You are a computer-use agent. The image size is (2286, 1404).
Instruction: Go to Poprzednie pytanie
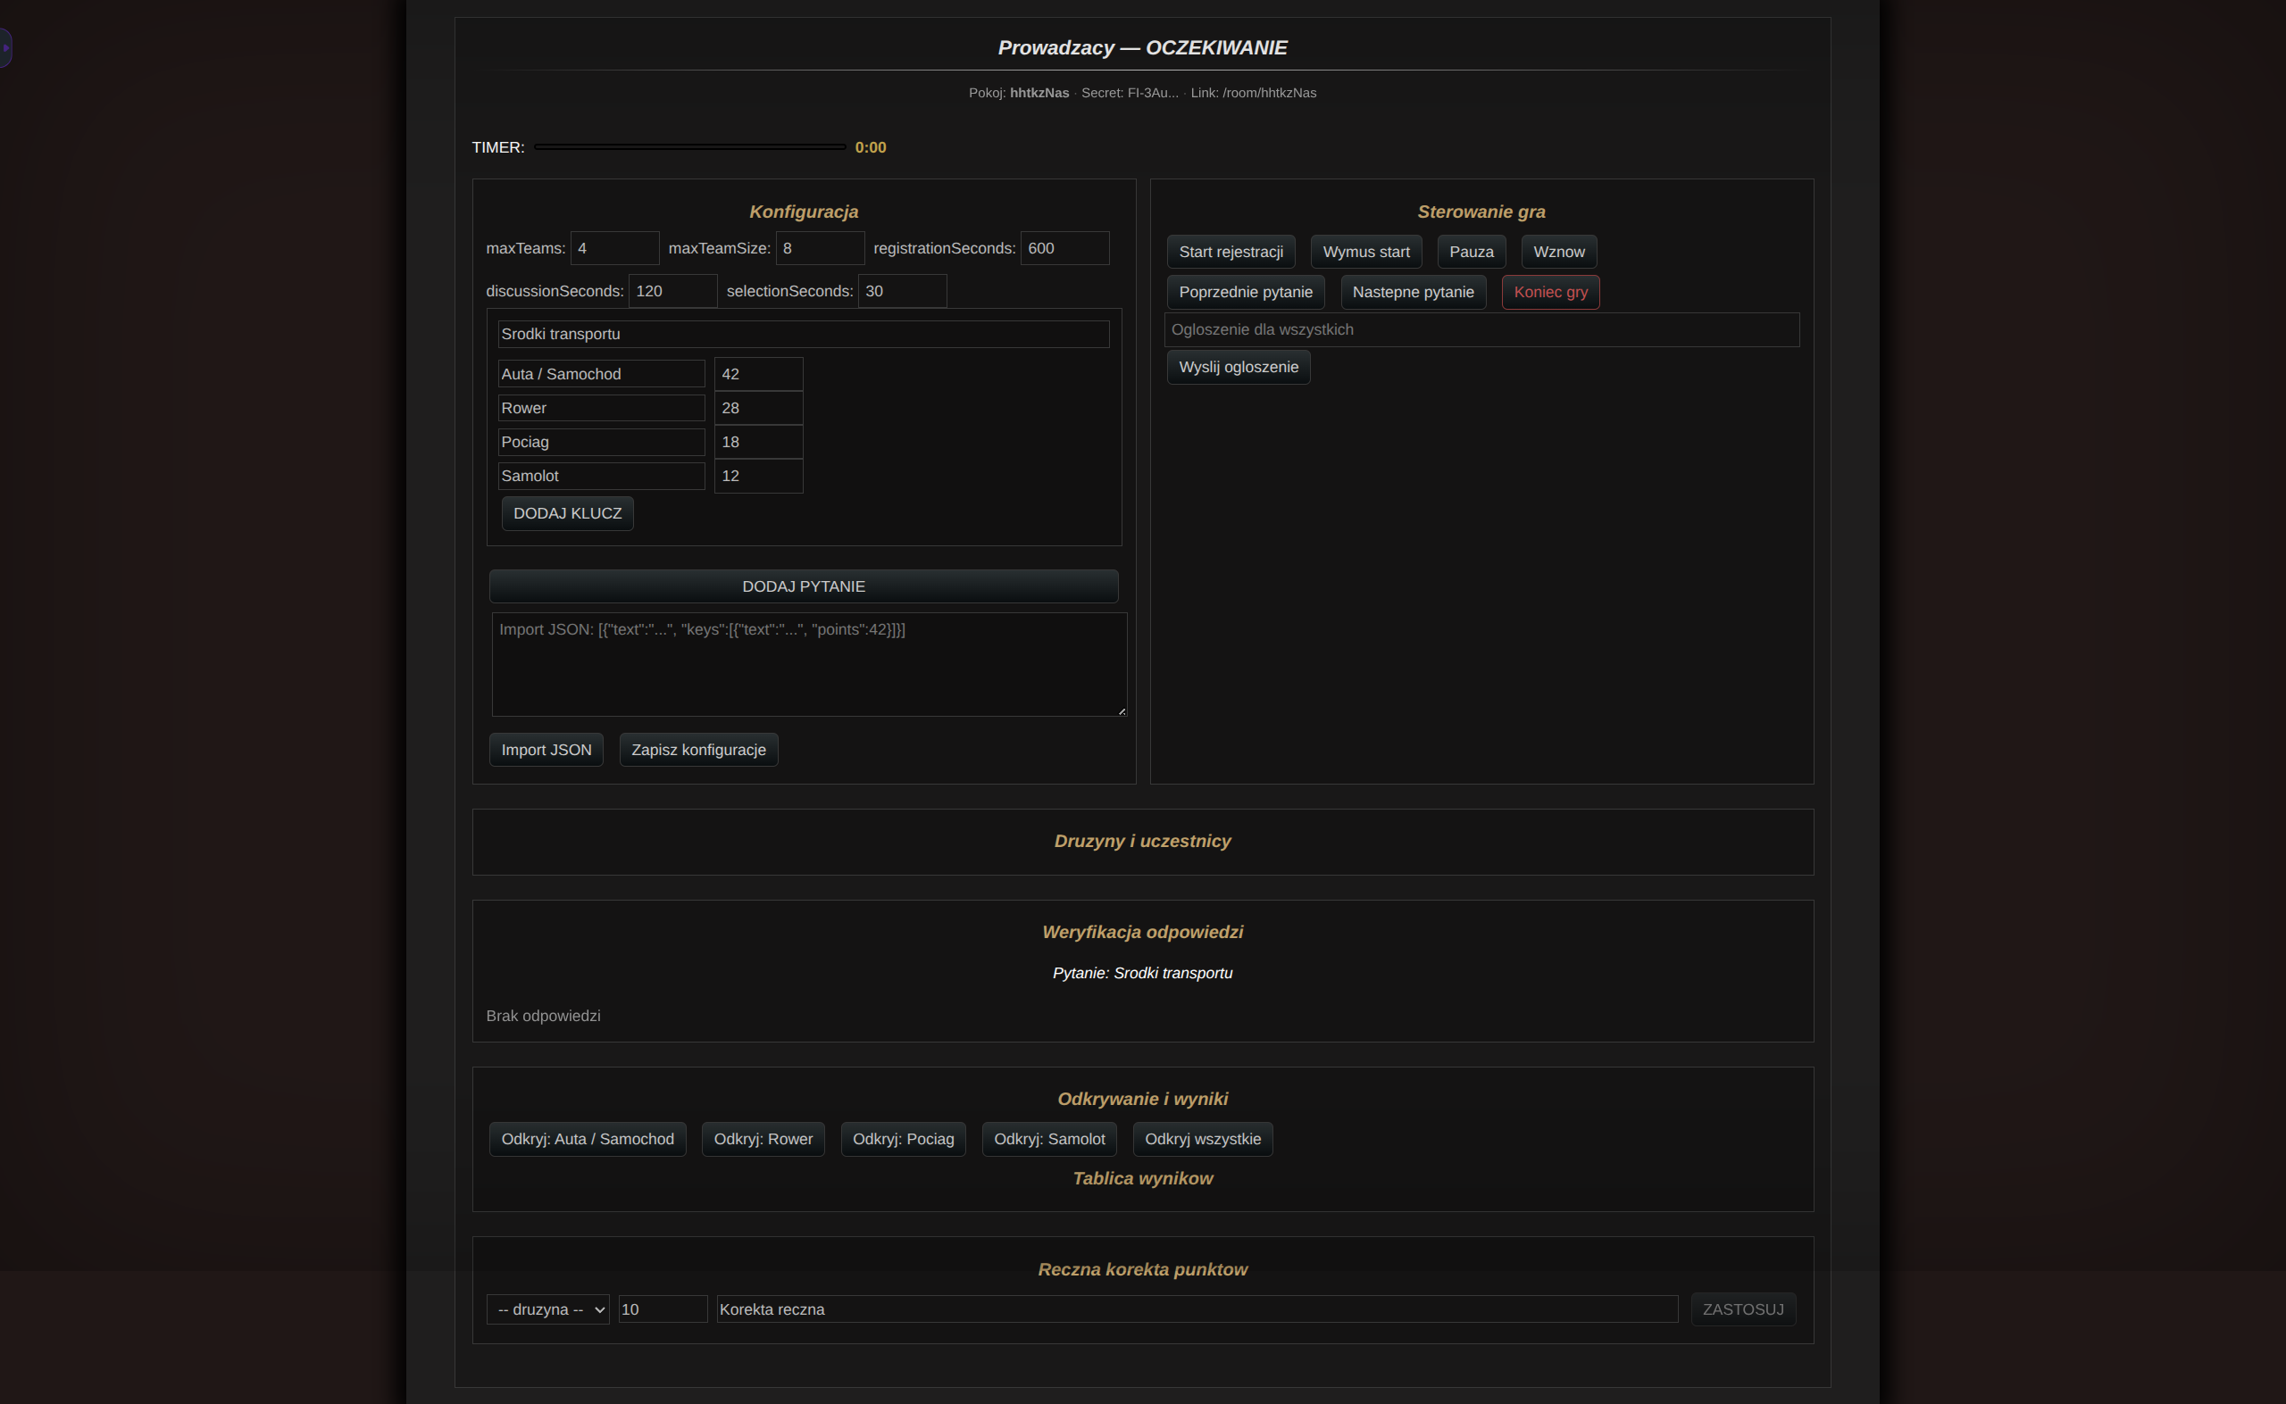(x=1246, y=292)
